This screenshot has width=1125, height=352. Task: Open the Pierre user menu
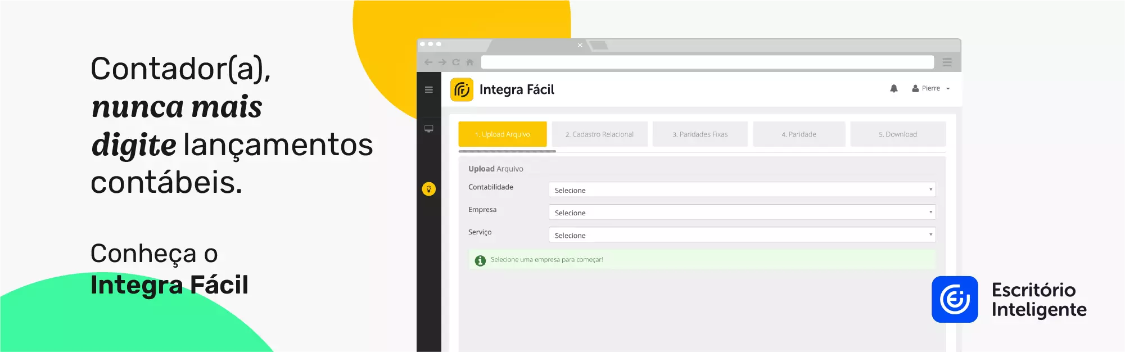931,88
